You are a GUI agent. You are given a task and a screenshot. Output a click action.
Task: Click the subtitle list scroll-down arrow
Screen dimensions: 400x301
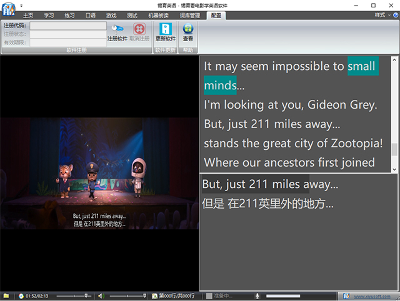pos(394,169)
